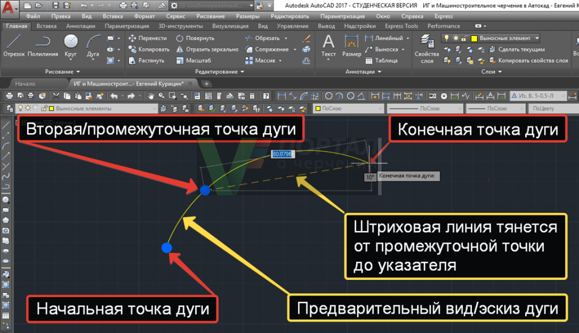Click the 80.0796 dynamic input field
The height and width of the screenshot is (333, 579).
coord(282,154)
